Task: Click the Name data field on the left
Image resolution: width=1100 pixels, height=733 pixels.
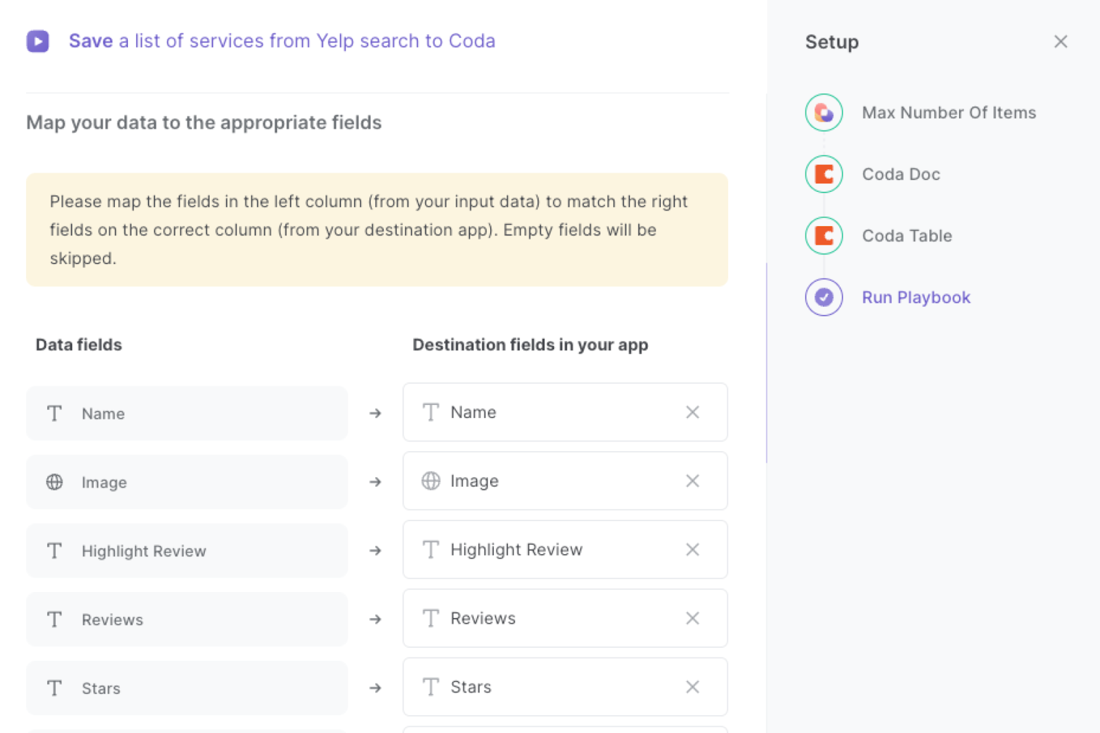Action: [x=187, y=413]
